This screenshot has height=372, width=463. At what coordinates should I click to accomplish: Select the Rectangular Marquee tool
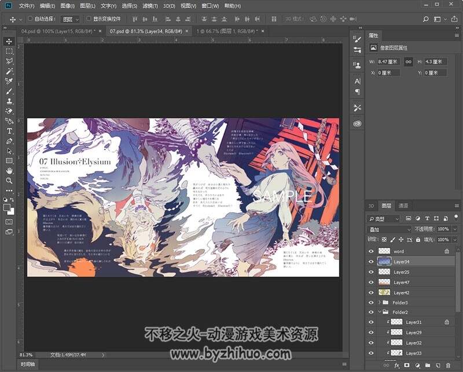tap(9, 51)
